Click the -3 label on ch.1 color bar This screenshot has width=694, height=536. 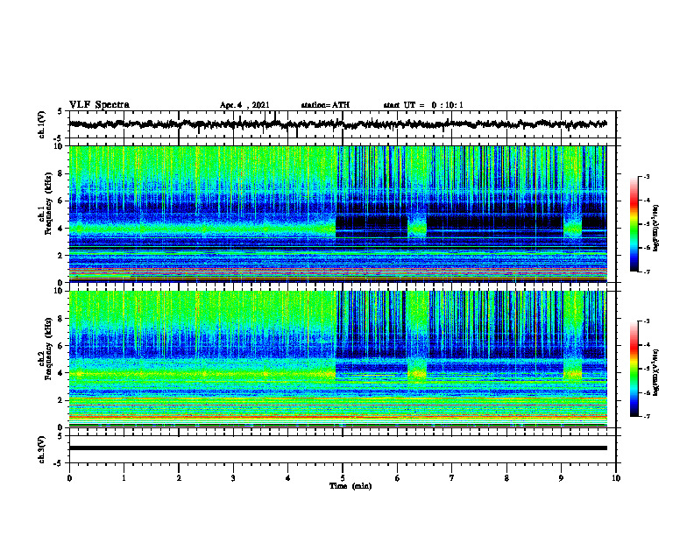(x=646, y=177)
